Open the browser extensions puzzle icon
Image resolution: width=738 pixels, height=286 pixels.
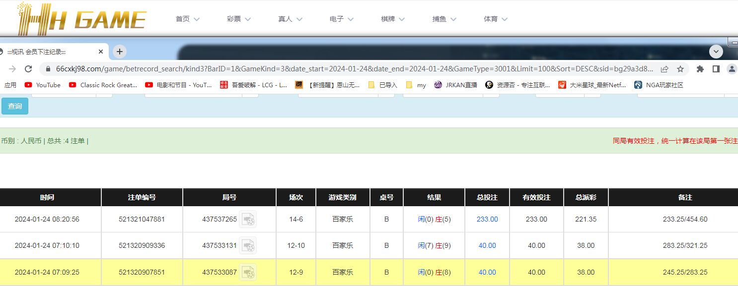700,69
